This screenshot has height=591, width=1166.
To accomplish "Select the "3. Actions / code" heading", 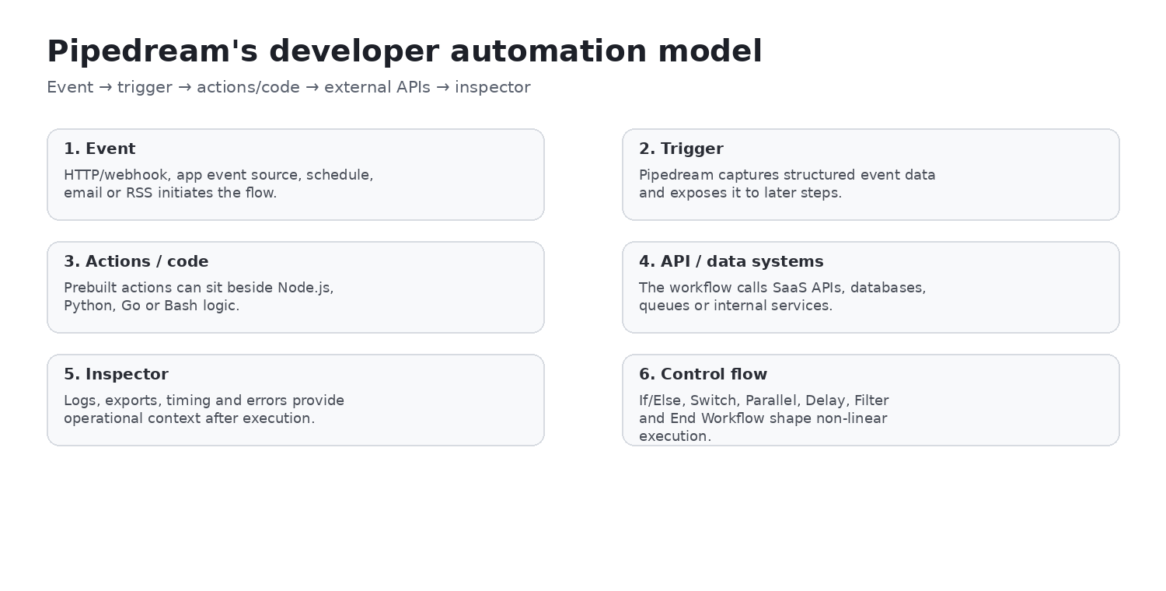I will [x=136, y=261].
